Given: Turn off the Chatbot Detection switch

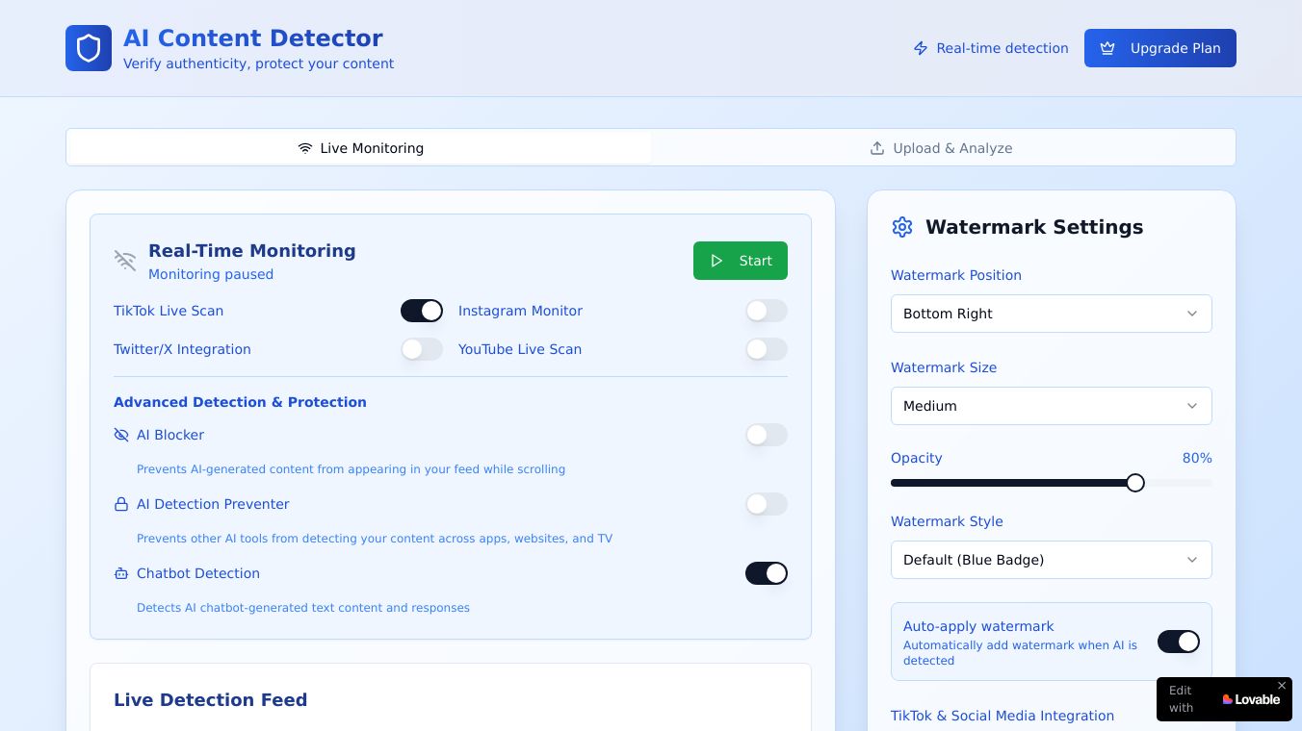Looking at the screenshot, I should [x=767, y=573].
